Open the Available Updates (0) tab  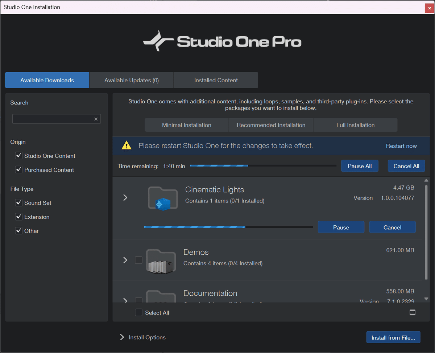point(132,80)
